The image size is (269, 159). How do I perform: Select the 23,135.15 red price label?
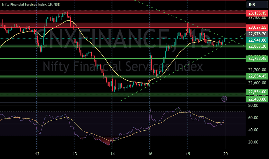click(257, 13)
